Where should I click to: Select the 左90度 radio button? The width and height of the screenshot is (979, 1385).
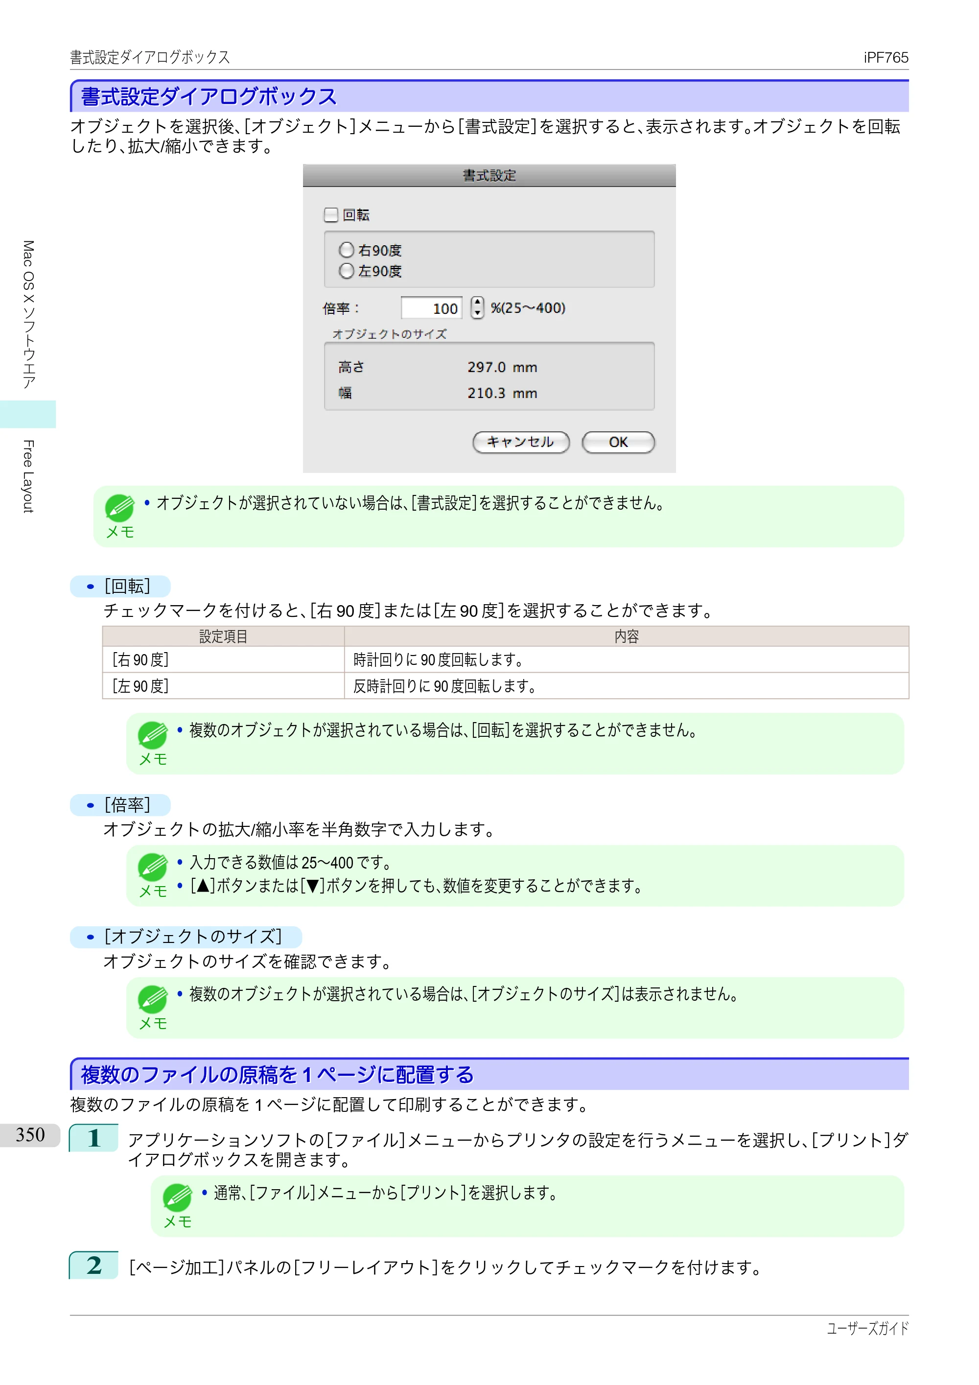(346, 271)
